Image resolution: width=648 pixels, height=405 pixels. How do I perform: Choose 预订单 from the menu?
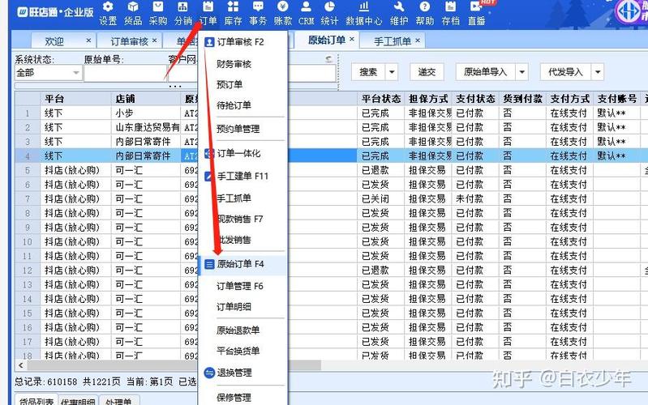point(243,84)
